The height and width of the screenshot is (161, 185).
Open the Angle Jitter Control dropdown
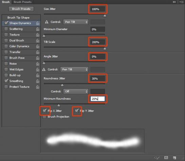click(74, 69)
